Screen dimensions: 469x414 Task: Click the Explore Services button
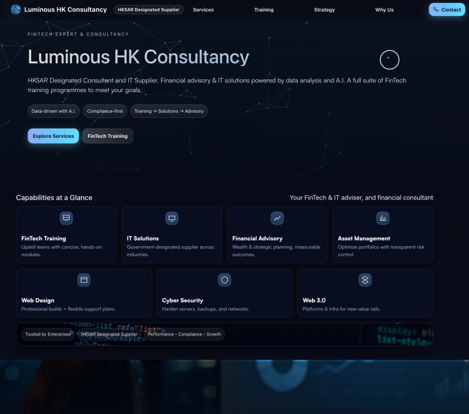tap(53, 136)
